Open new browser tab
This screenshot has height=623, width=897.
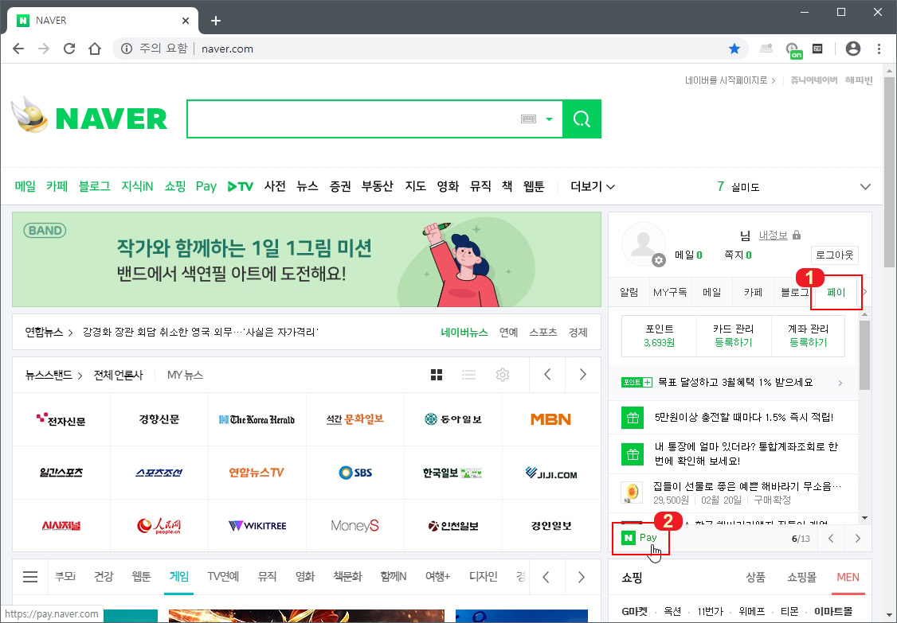(x=216, y=21)
